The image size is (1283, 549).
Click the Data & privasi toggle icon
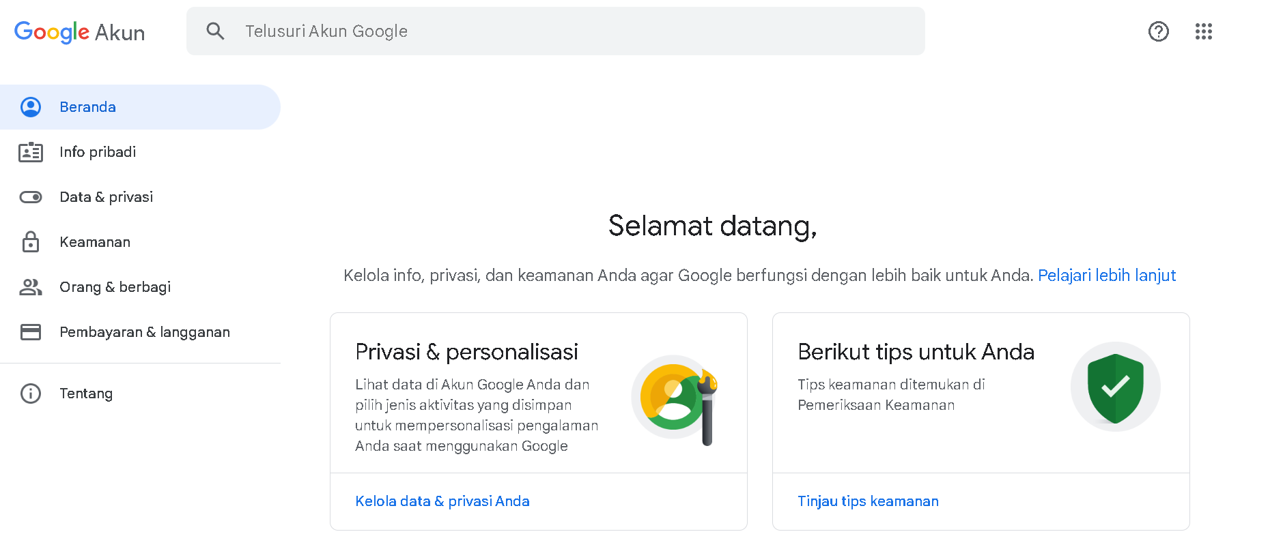(x=31, y=197)
